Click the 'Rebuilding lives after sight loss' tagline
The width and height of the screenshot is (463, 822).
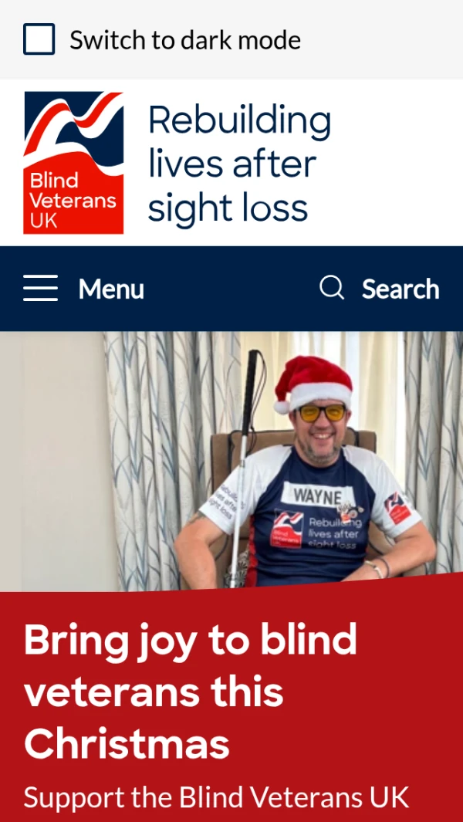click(x=240, y=163)
